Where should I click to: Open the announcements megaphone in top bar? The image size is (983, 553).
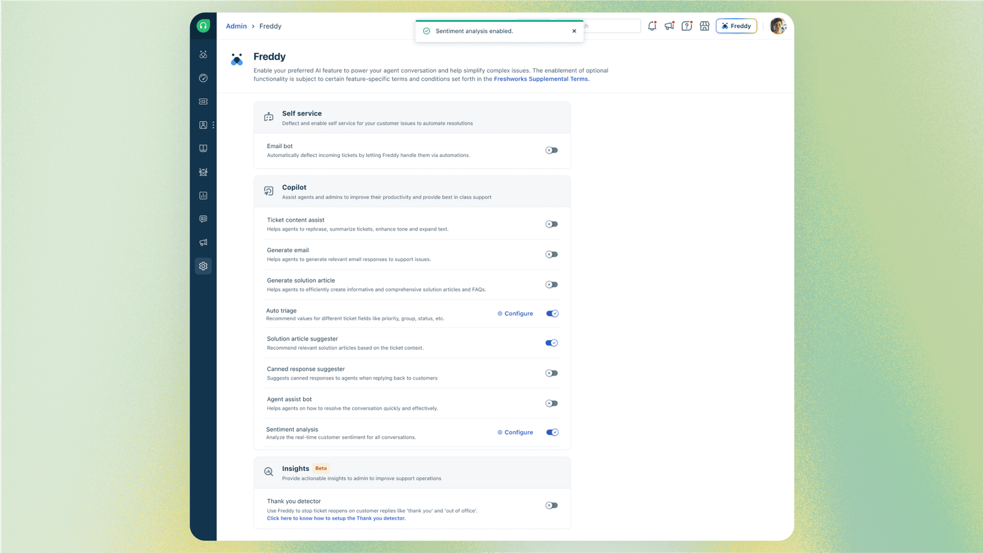pos(669,26)
